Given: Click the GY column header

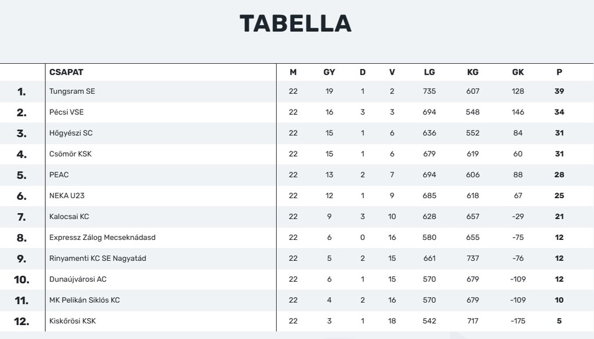Looking at the screenshot, I should click(329, 72).
